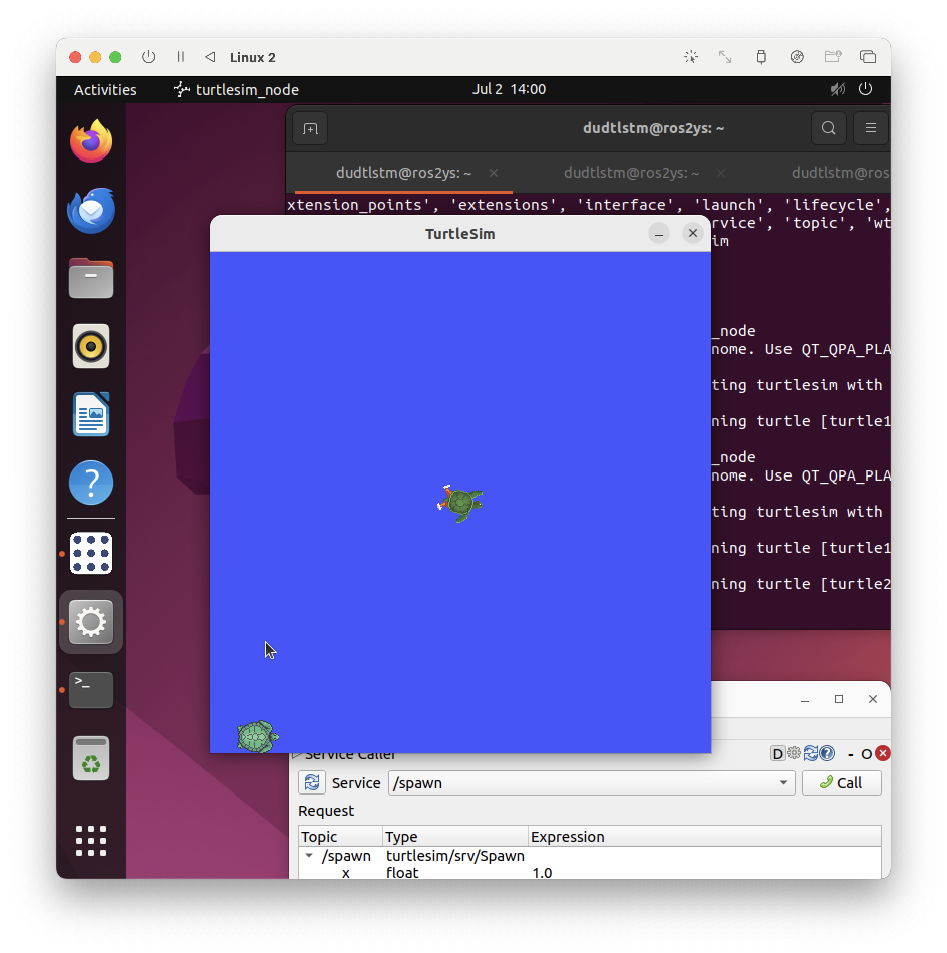947x953 pixels.
Task: Click the windows overview icon in VM toolbar
Action: click(x=868, y=57)
